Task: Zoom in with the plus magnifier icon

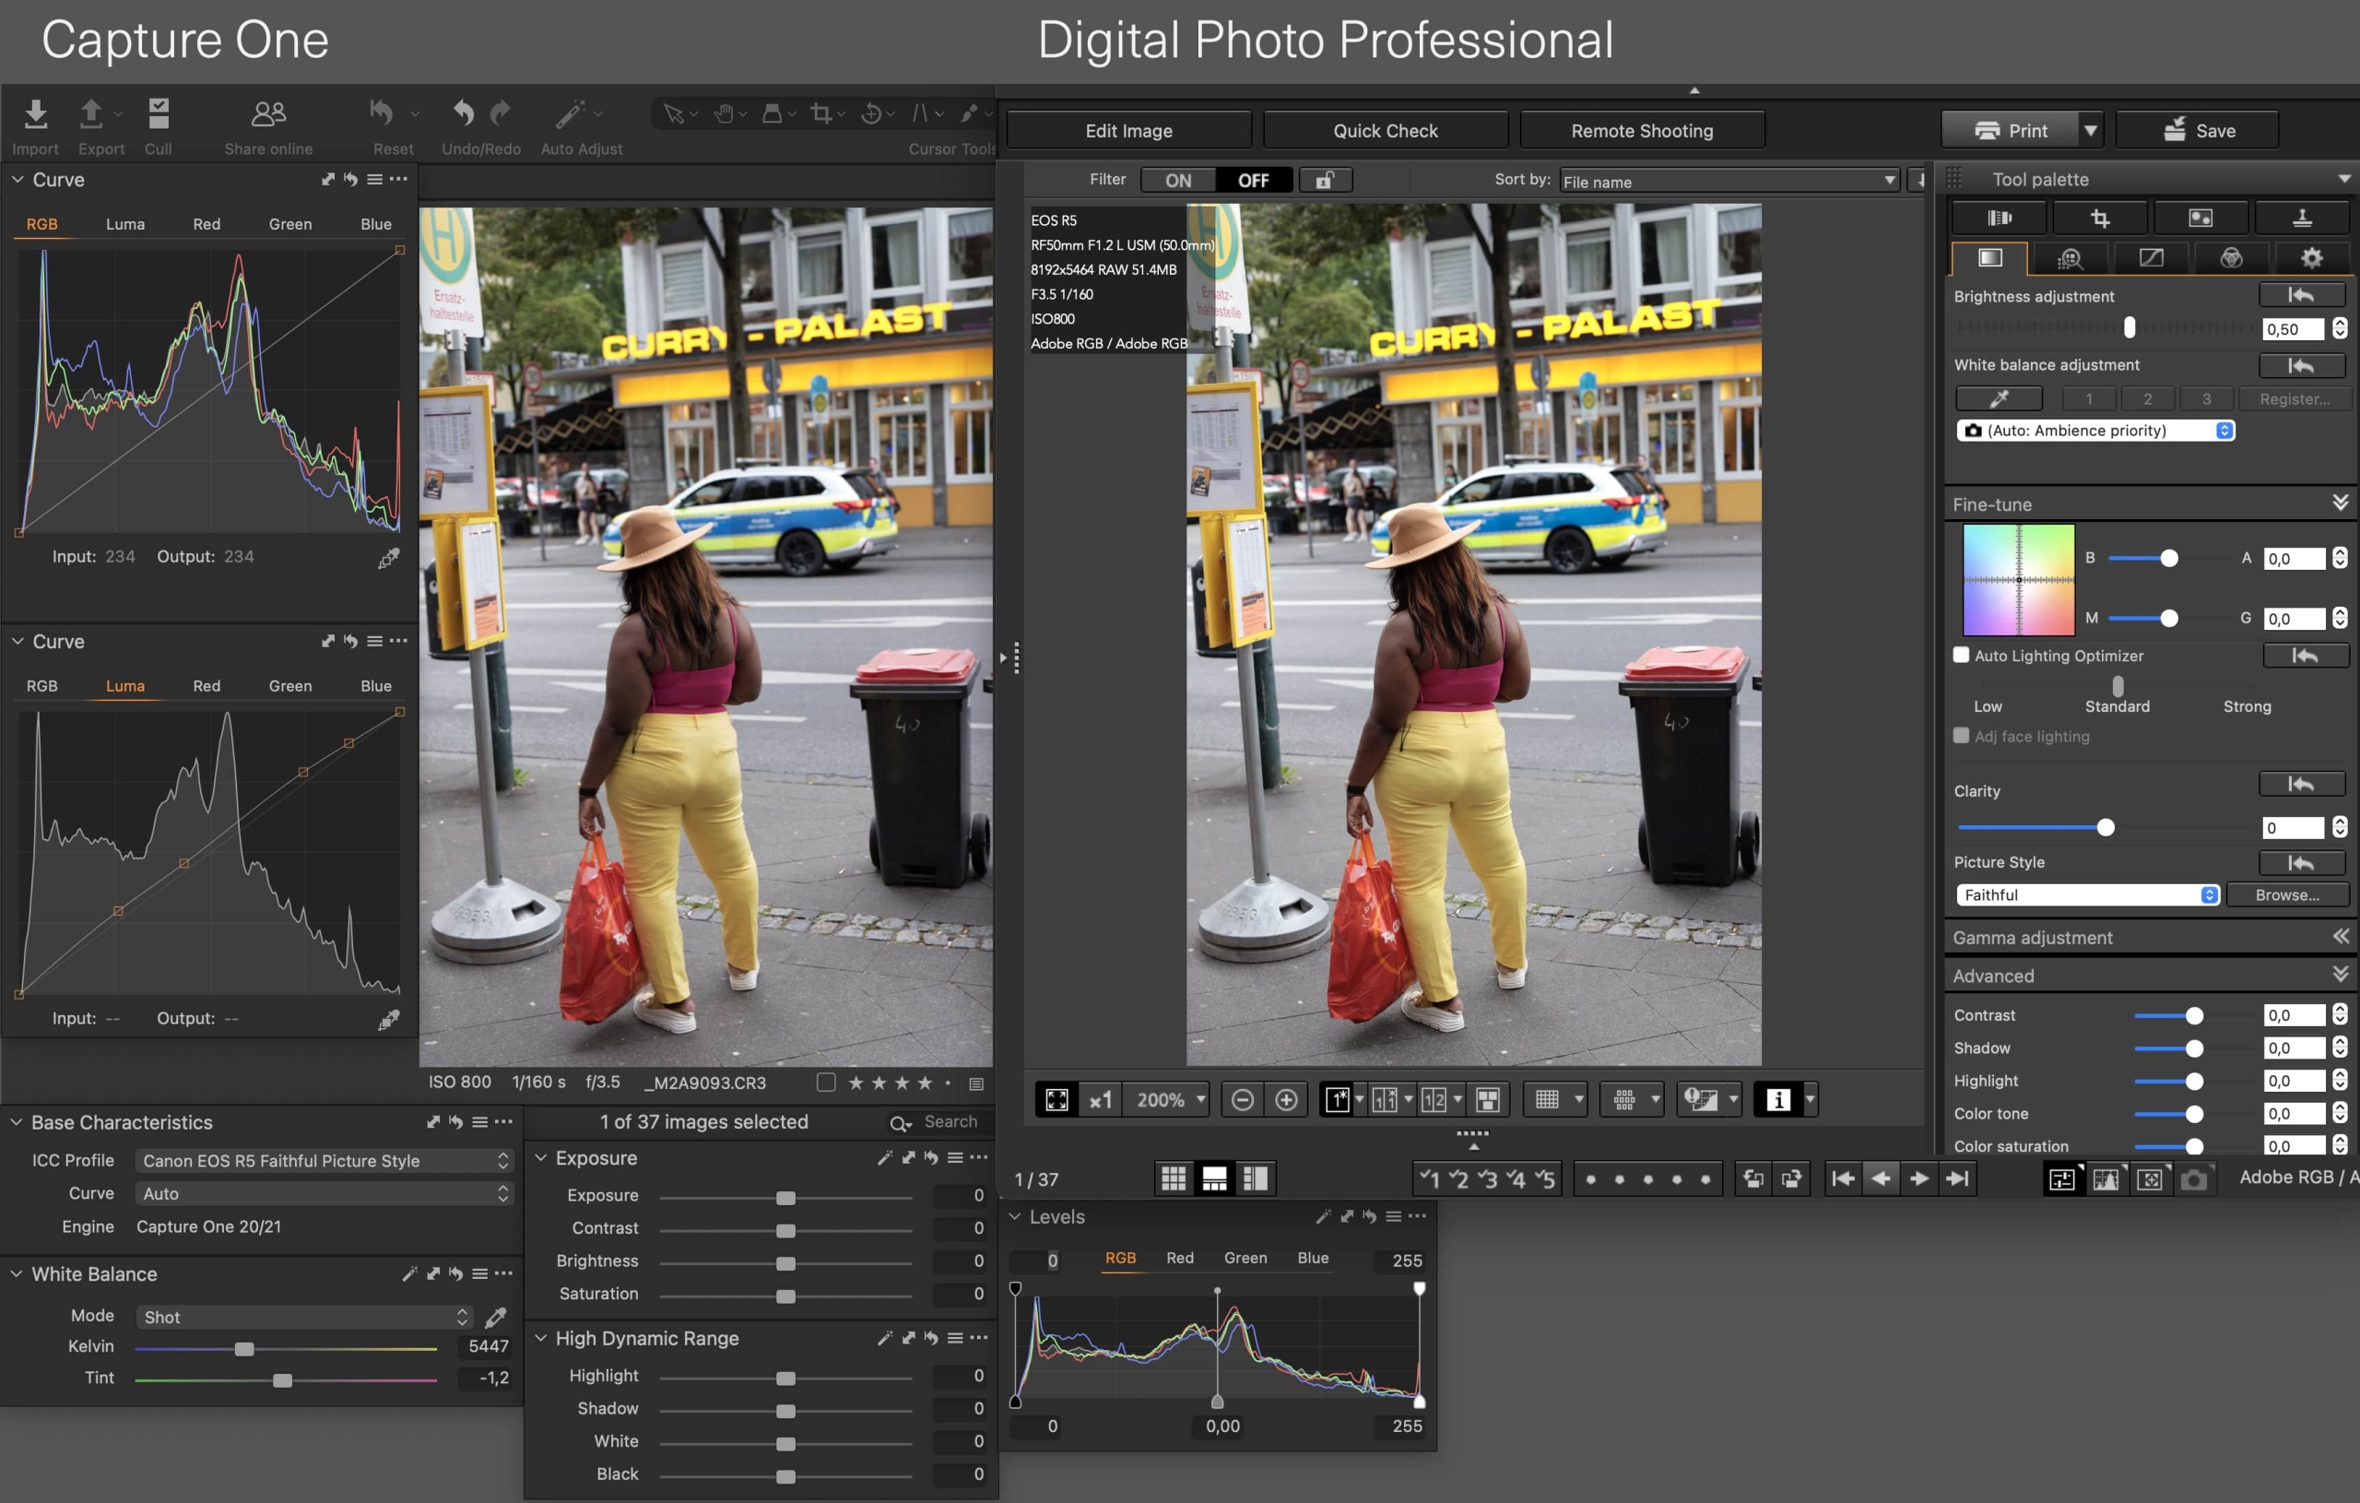Action: pos(1287,1100)
